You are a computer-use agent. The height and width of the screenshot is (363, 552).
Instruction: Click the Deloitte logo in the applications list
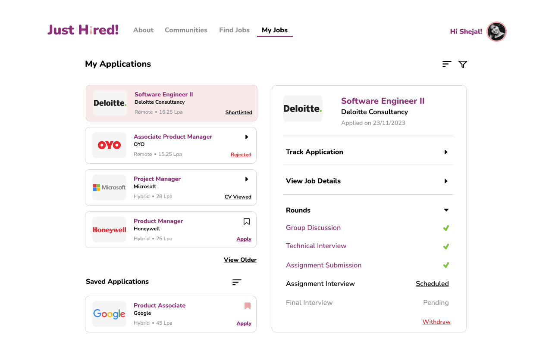[x=110, y=103]
